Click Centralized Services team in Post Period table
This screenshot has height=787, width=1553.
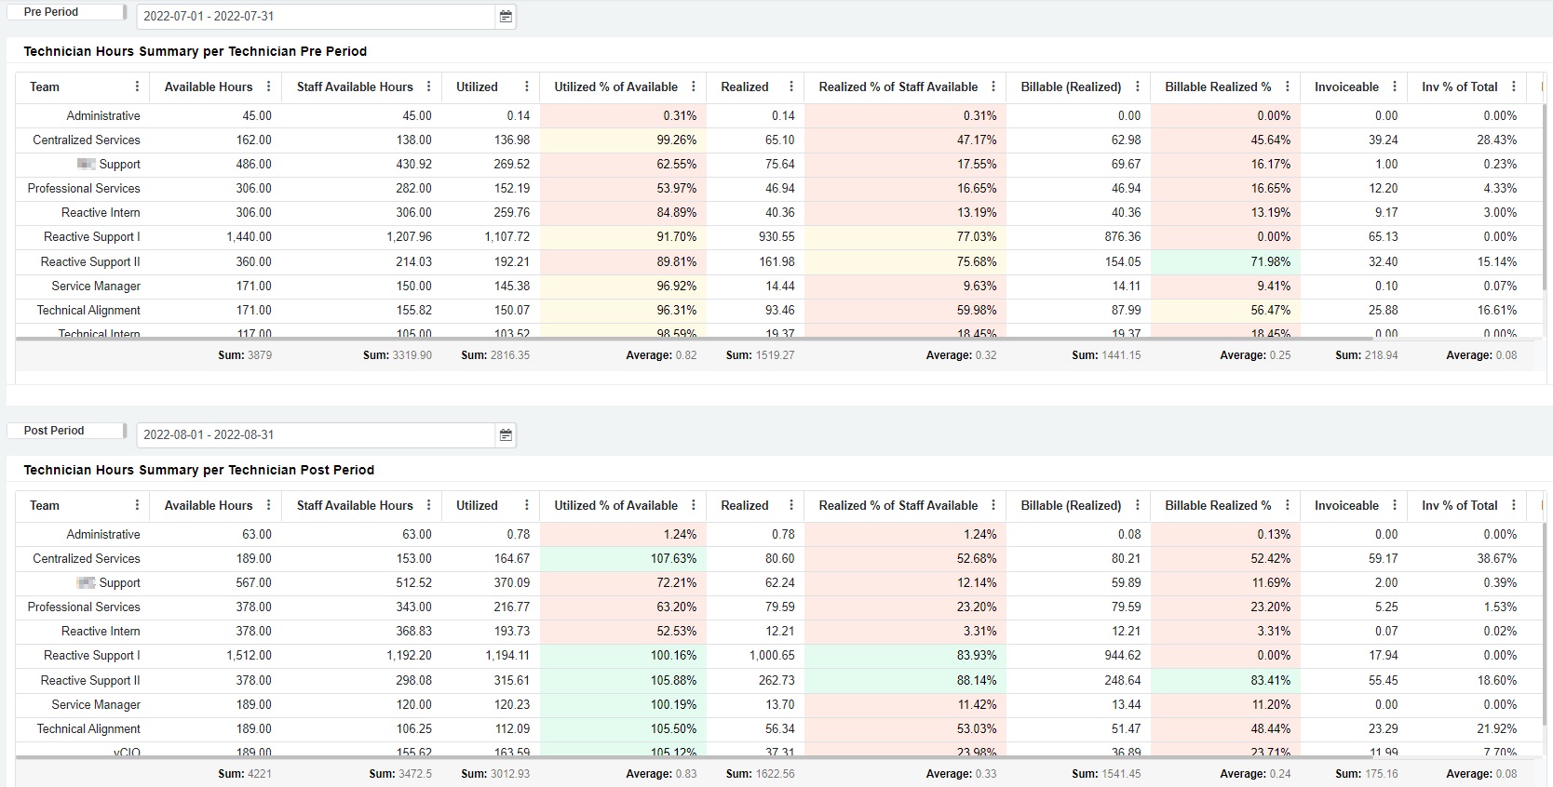point(87,558)
